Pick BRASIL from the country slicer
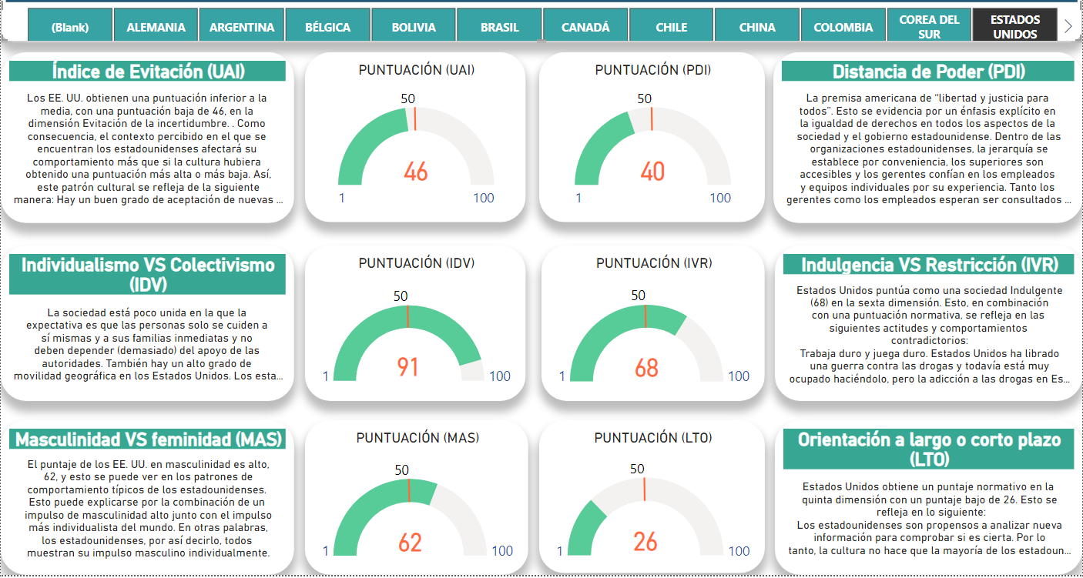Screen dimensions: 1083x578 [x=499, y=26]
